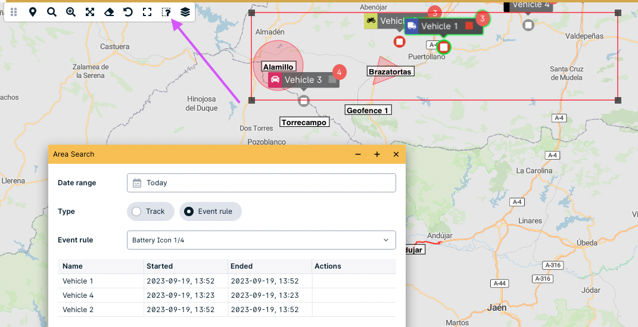Click the top-right selection rectangle handle
Image resolution: width=638 pixels, height=327 pixels.
(618, 13)
